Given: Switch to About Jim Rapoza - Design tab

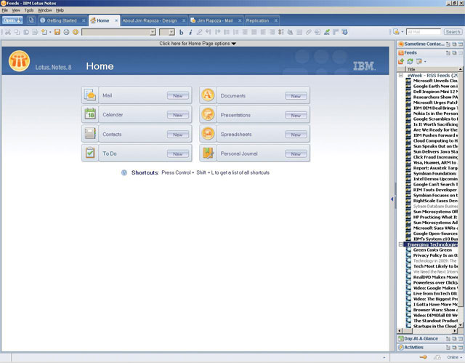Looking at the screenshot, I should 150,20.
